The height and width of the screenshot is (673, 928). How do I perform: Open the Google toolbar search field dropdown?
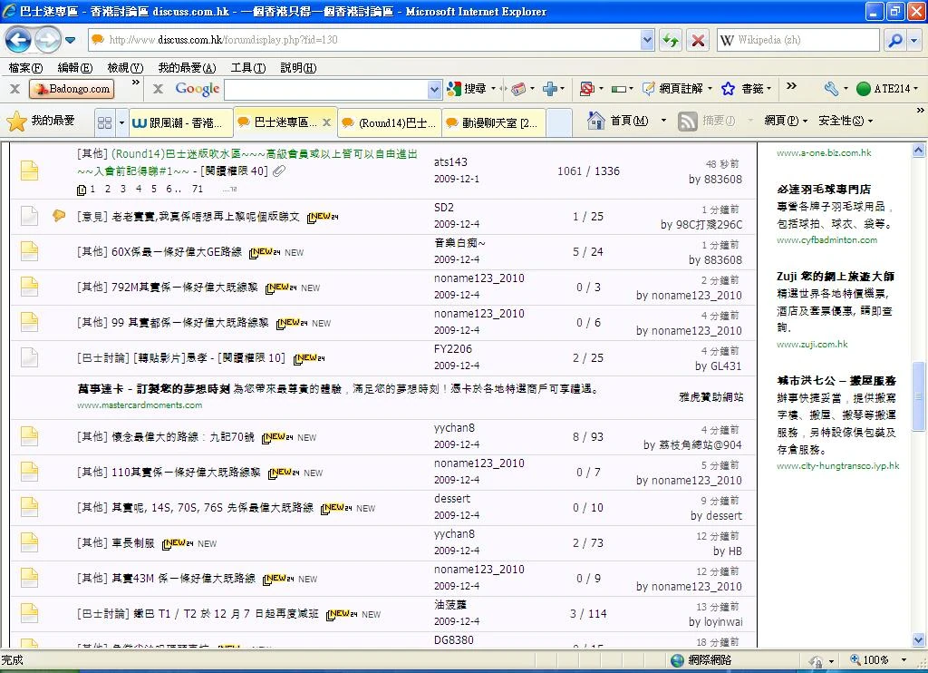434,90
